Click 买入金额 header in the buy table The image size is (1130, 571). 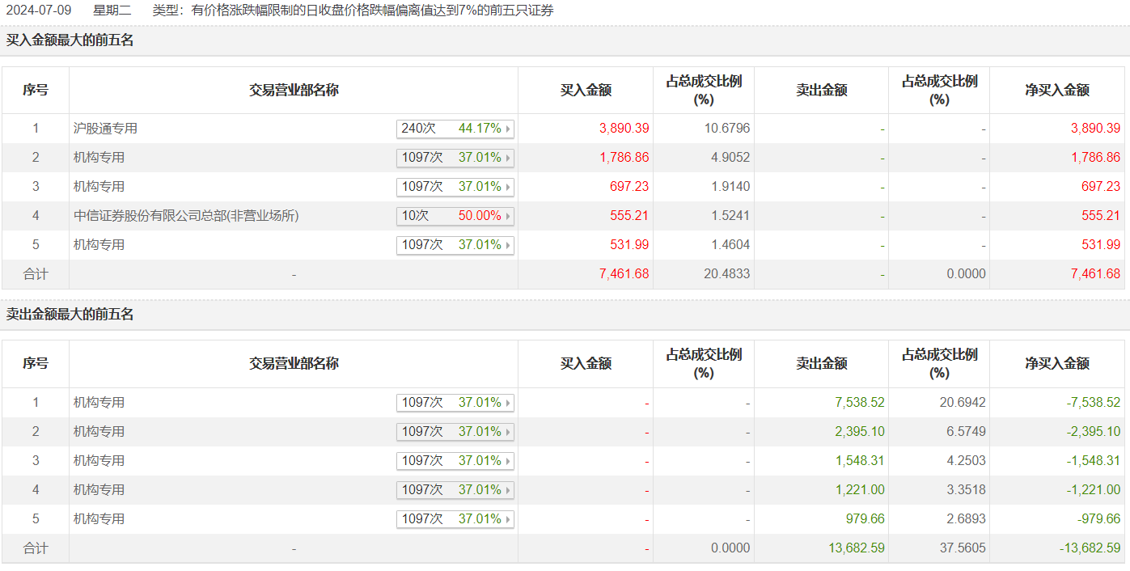pos(586,91)
